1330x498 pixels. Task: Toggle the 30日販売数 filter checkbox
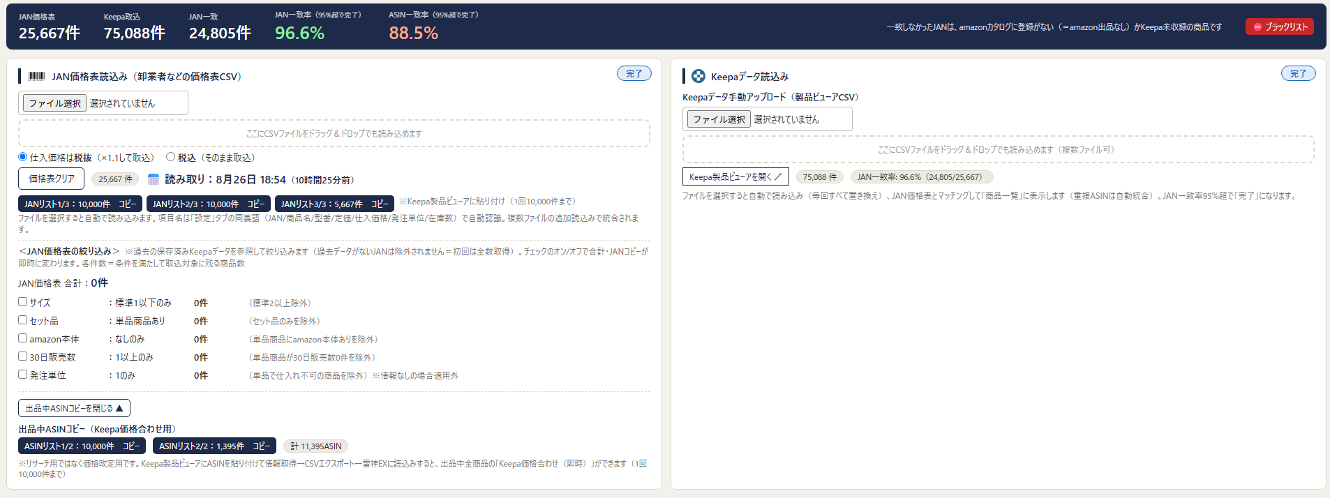[x=23, y=356]
